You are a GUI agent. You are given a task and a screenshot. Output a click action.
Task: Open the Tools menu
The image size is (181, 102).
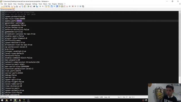[x=40, y=4]
